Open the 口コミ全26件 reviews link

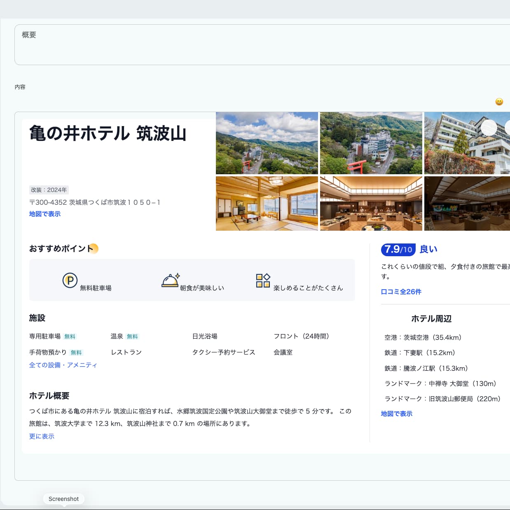[x=401, y=292]
